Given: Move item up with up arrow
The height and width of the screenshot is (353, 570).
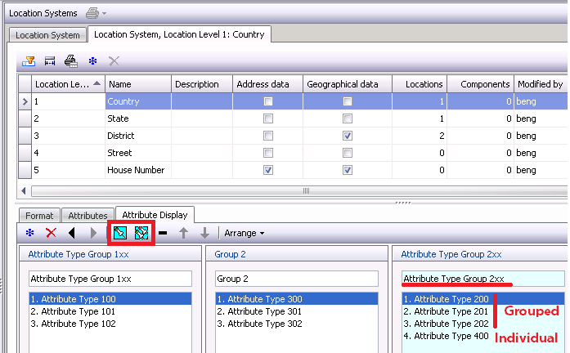Looking at the screenshot, I should tap(183, 233).
